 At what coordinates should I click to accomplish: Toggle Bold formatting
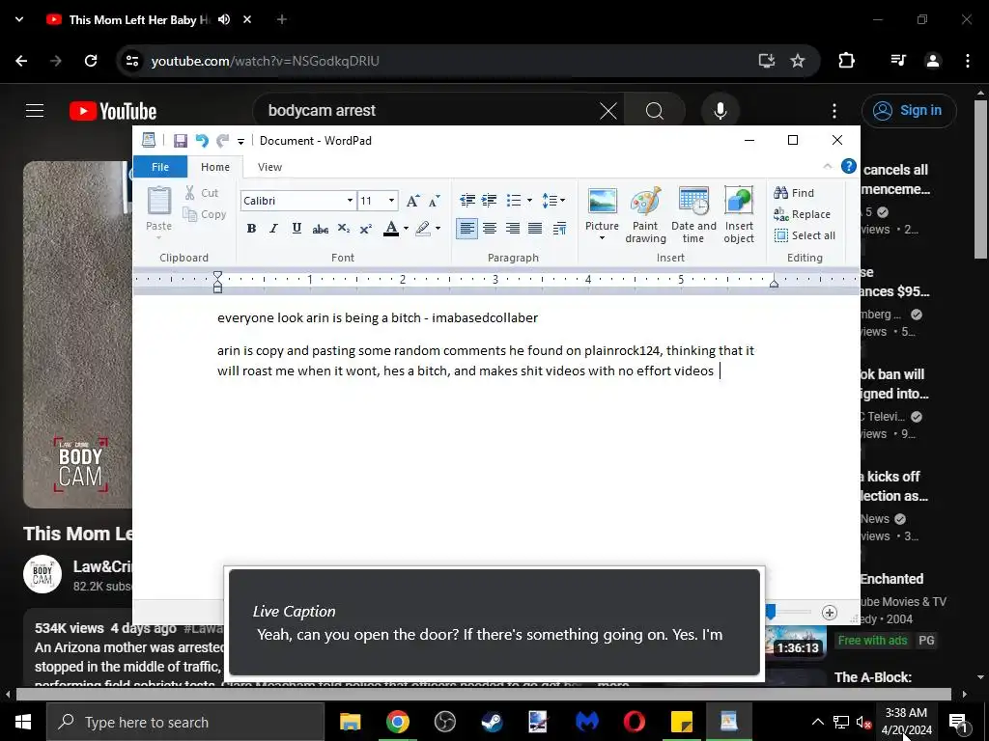[x=251, y=228]
